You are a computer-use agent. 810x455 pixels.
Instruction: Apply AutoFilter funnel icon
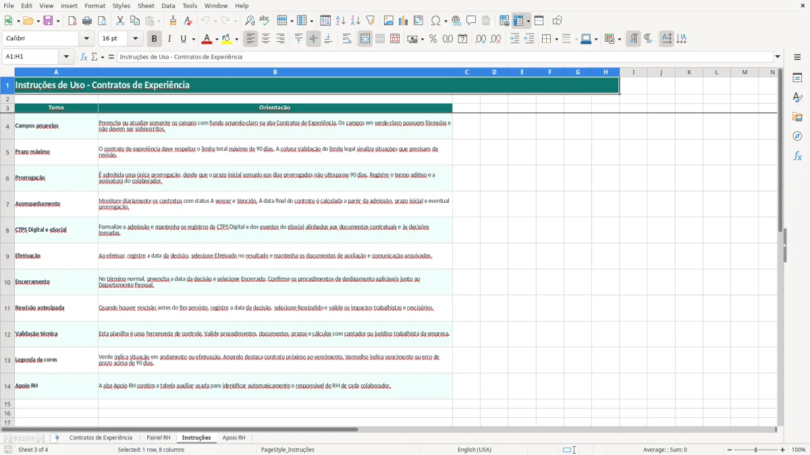(370, 21)
